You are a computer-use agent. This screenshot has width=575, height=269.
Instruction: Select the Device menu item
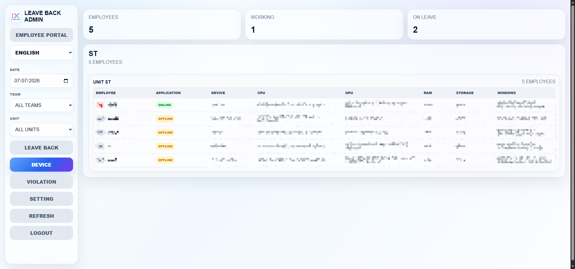point(41,165)
